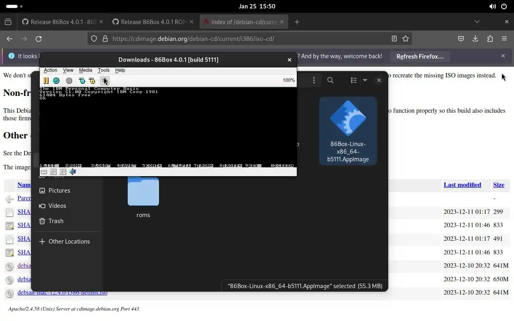Open Help menu in 86Box
Screen dimensions: 514x321
pyautogui.click(x=120, y=70)
